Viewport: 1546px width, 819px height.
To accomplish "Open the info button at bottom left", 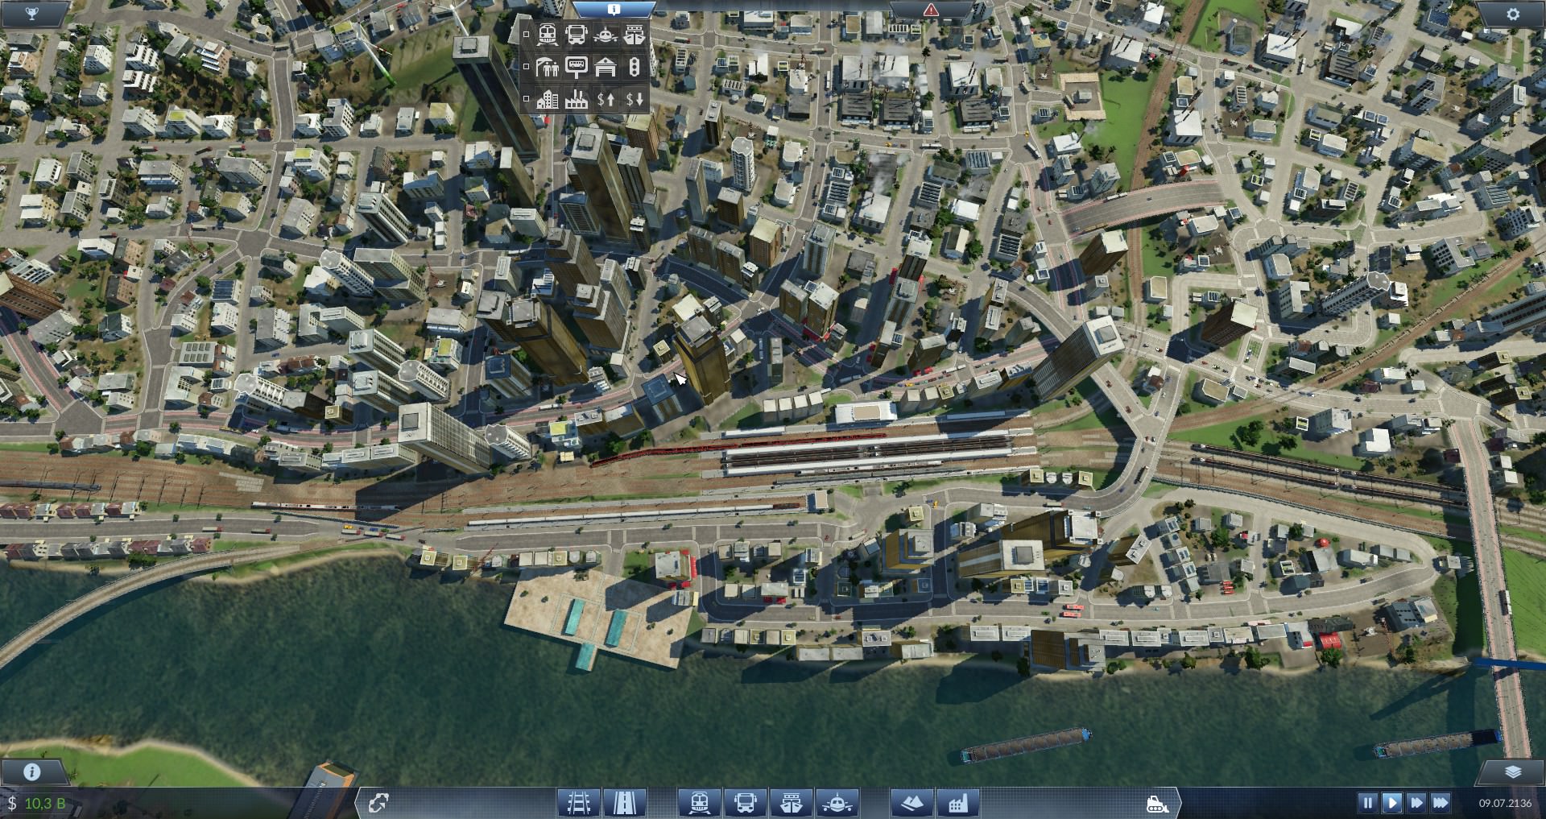I will coord(31,771).
